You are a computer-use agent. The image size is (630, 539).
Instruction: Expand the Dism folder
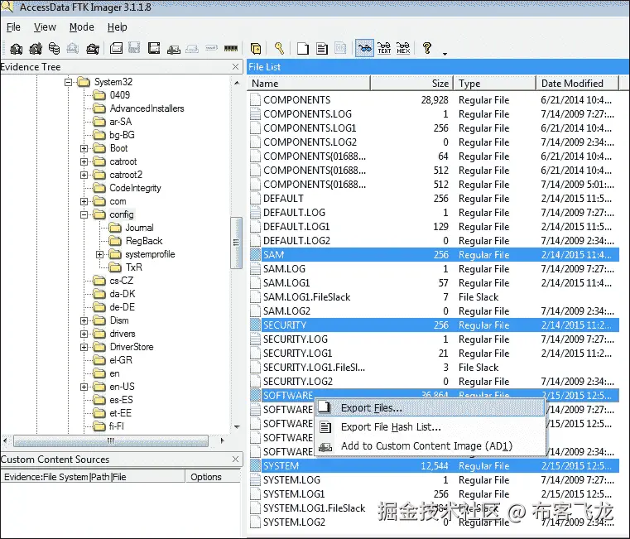(84, 320)
